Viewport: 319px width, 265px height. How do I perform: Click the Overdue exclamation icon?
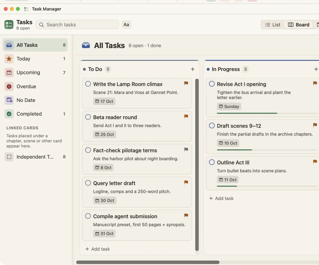click(9, 87)
